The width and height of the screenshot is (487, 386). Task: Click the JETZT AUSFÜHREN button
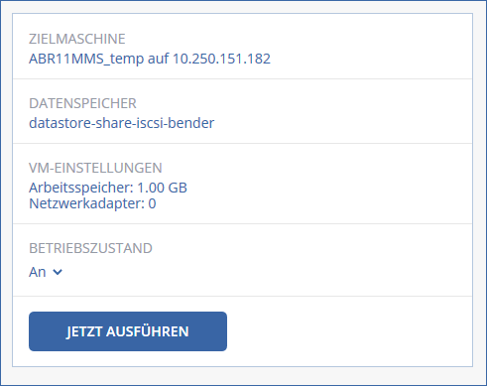point(128,331)
